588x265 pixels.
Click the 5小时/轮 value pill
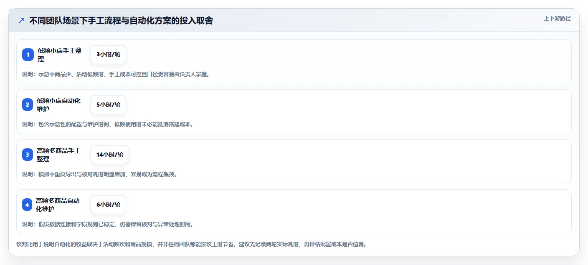(108, 105)
